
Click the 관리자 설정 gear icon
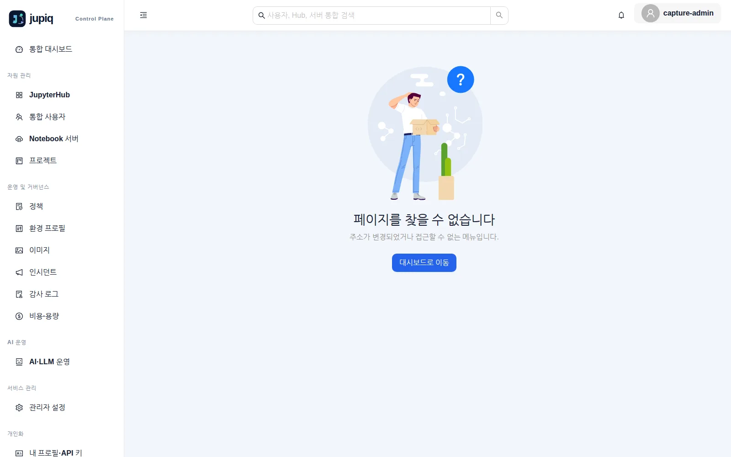click(19, 408)
